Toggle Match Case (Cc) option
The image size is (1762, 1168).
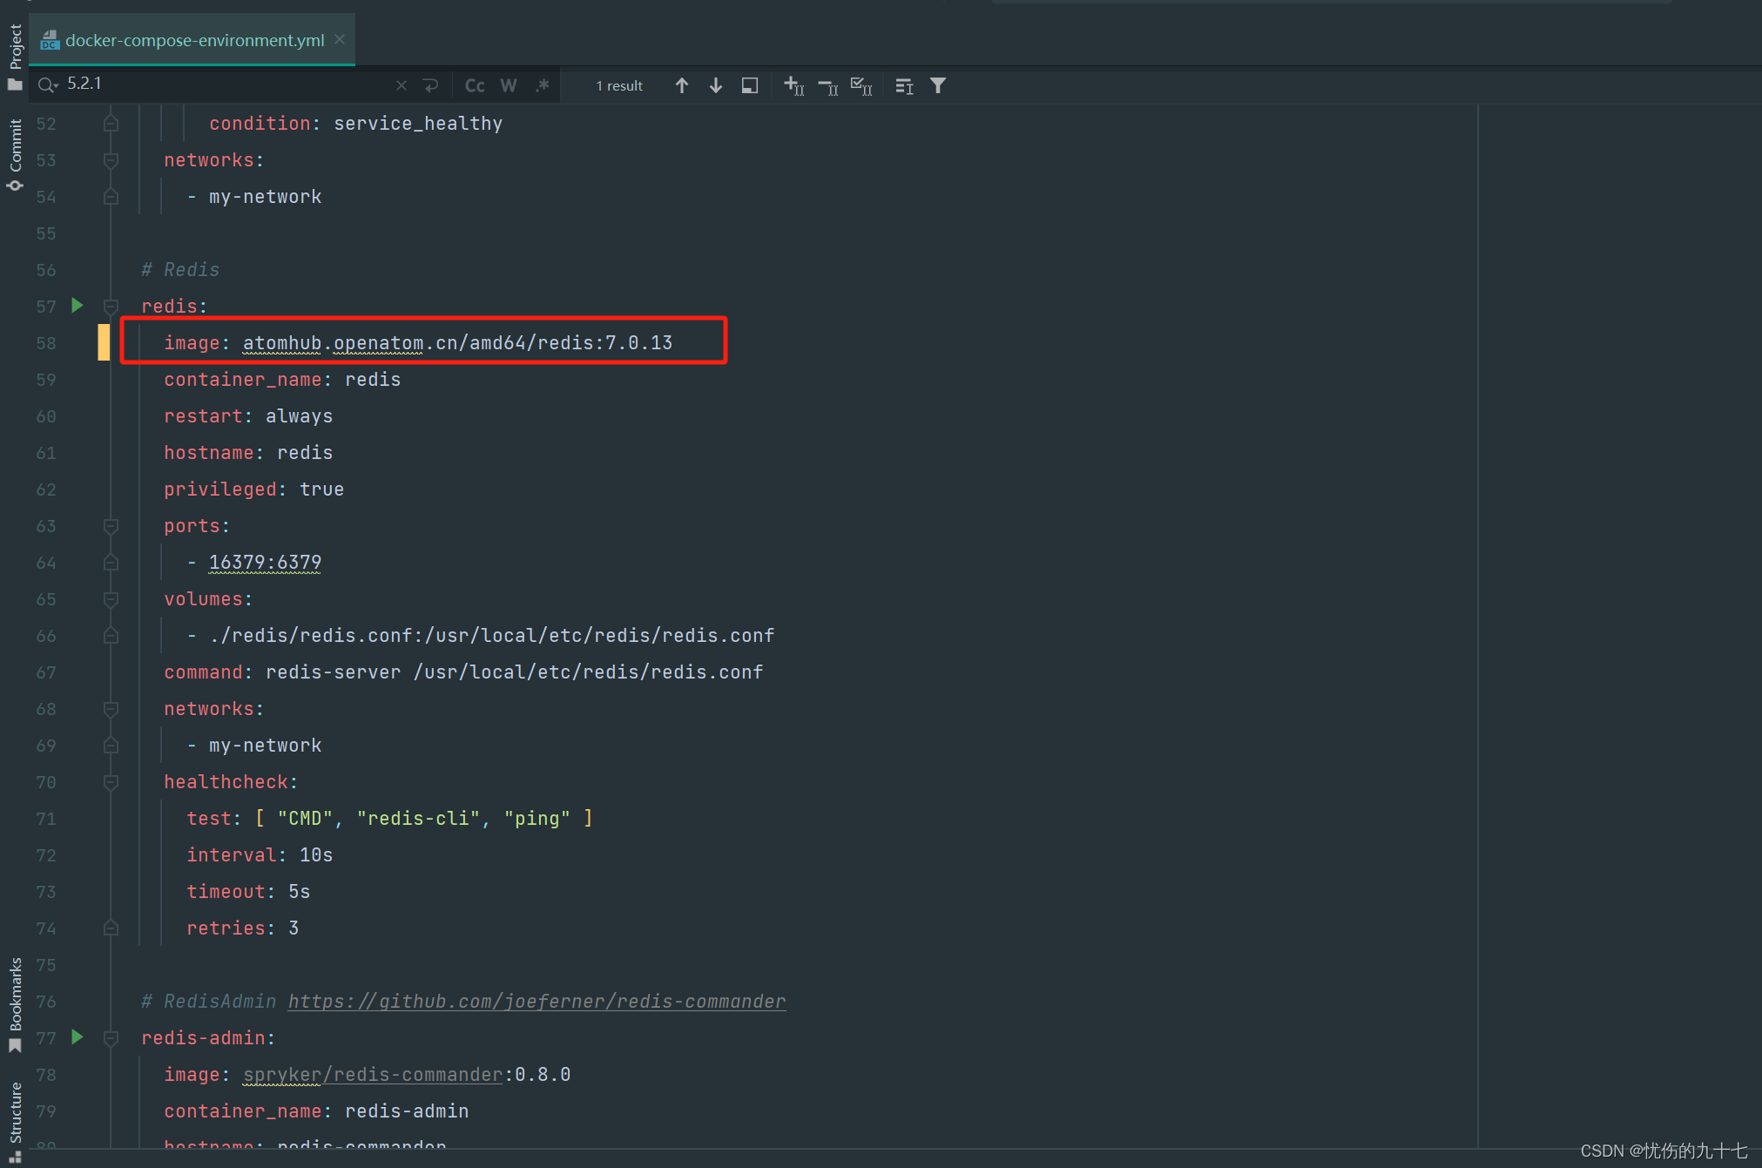(x=475, y=85)
